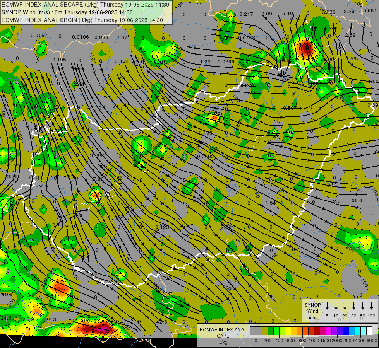This screenshot has width=379, height=348.
Task: Click the '50' label in wind legend
Action: click(x=363, y=316)
